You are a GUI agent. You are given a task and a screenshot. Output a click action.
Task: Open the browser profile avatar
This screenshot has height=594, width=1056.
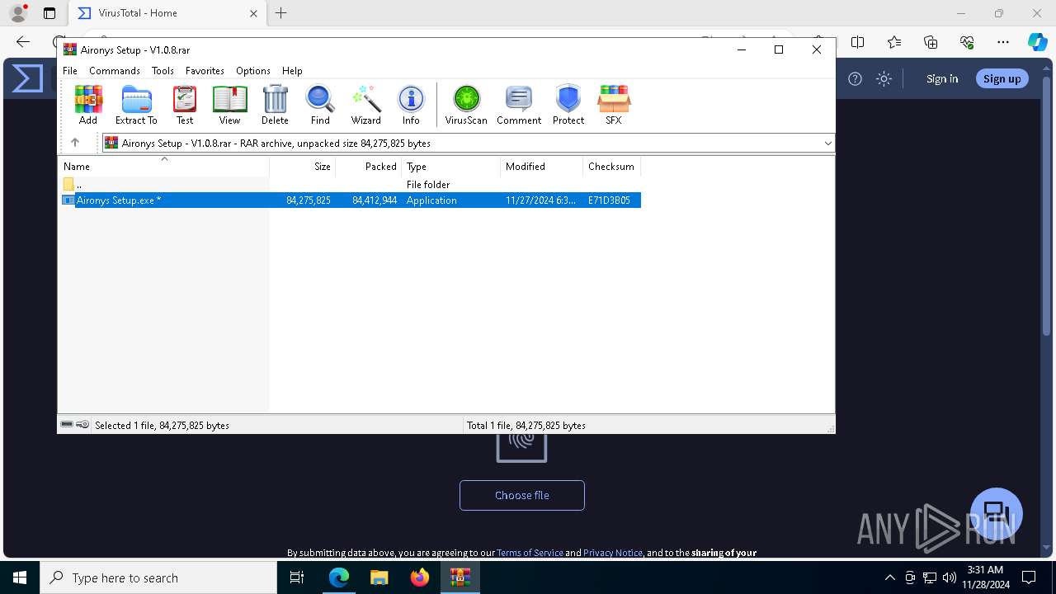pyautogui.click(x=17, y=13)
